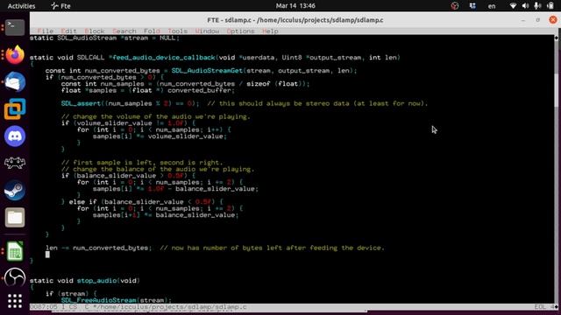
Task: Click the red circular tray indicator
Action: (x=455, y=6)
